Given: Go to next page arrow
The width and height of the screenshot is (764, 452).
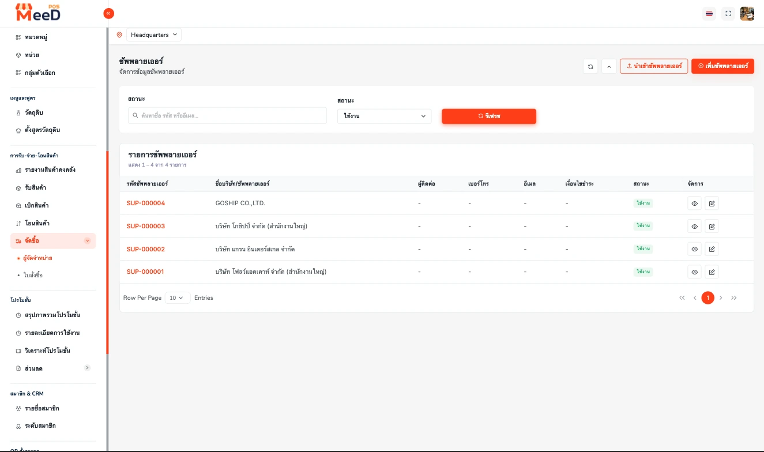Looking at the screenshot, I should 721,298.
